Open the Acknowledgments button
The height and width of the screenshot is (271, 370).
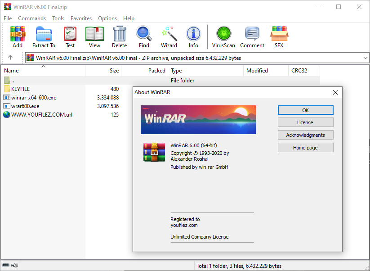pyautogui.click(x=306, y=135)
